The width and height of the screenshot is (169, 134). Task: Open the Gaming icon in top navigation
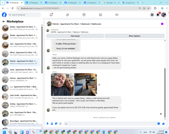coord(117,15)
